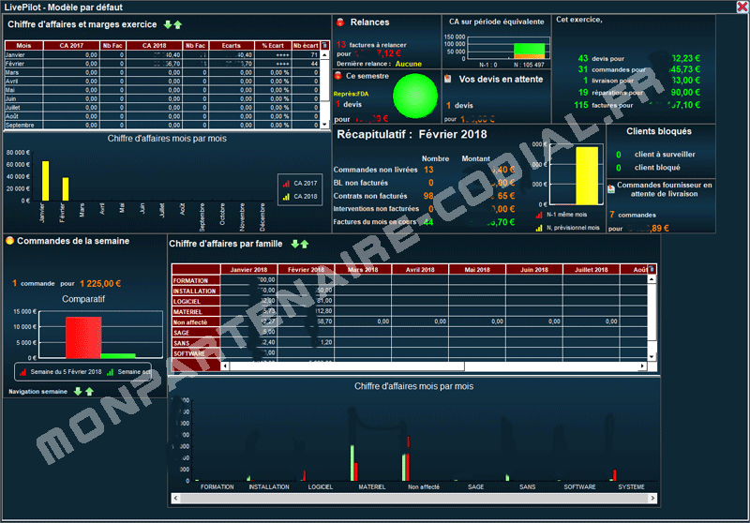Click the Commandes de la semaine orange icon

pos(10,241)
